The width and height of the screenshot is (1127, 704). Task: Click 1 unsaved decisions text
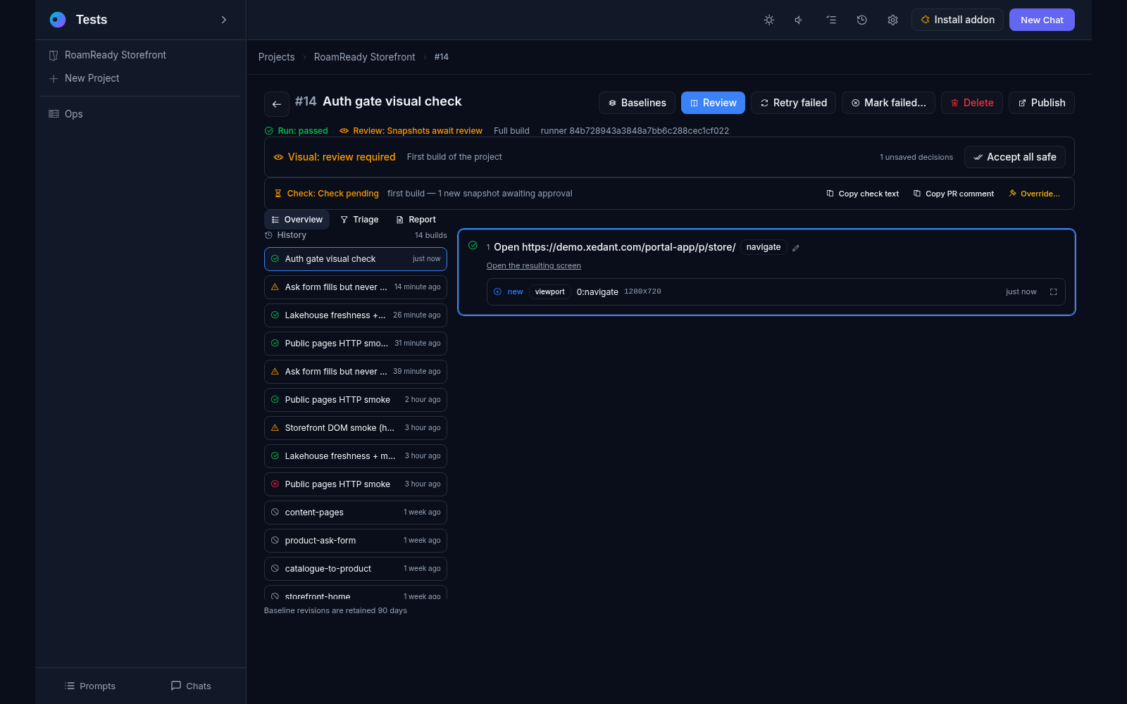pos(916,157)
